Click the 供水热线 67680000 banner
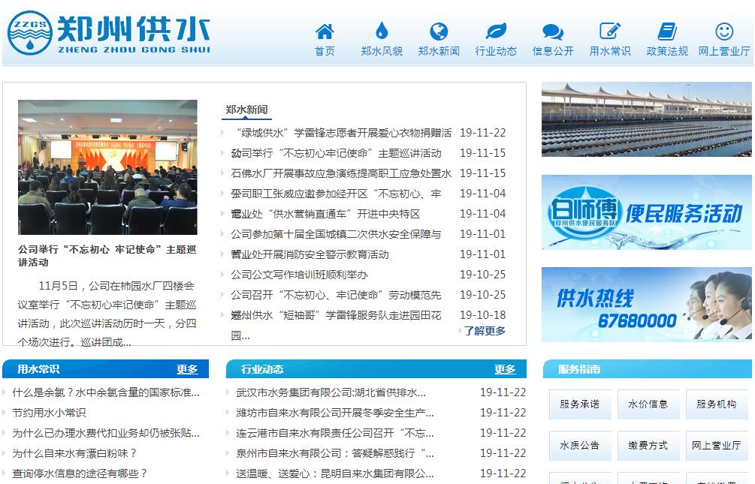 click(646, 305)
